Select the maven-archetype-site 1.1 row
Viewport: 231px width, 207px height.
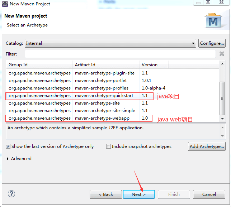tap(87, 103)
